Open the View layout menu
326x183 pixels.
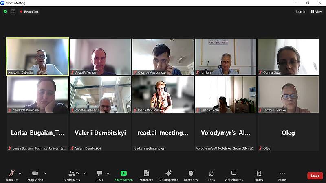[316, 12]
